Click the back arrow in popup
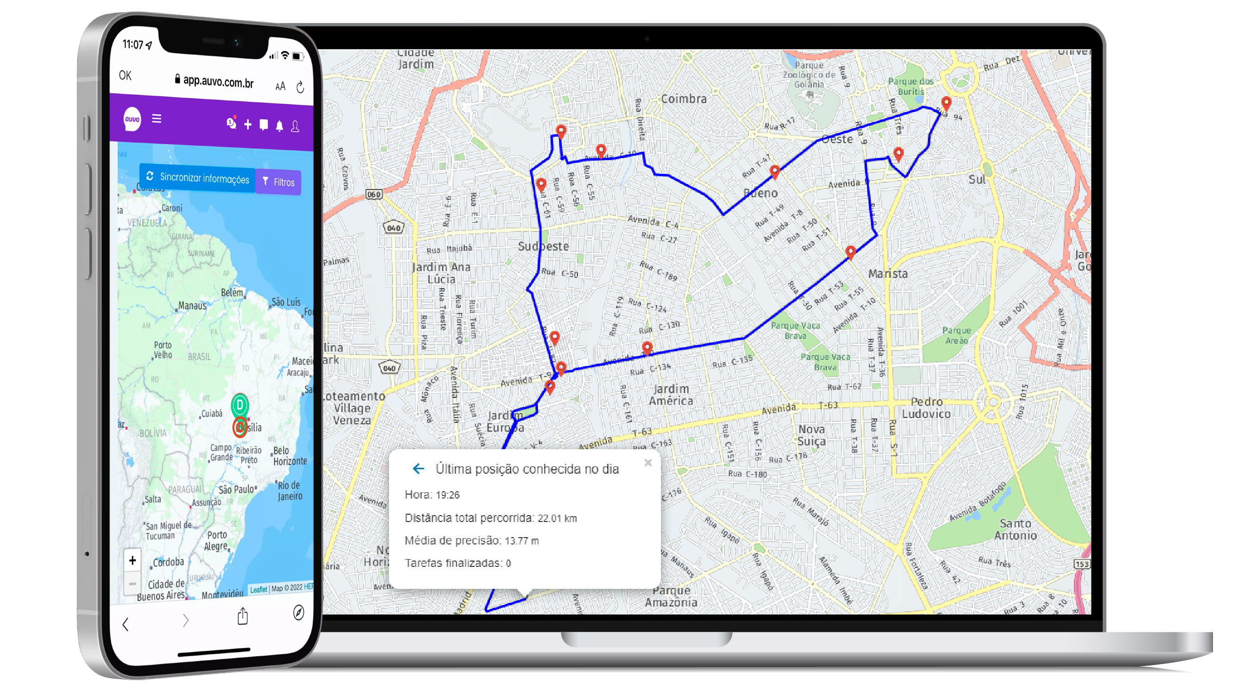 [416, 467]
